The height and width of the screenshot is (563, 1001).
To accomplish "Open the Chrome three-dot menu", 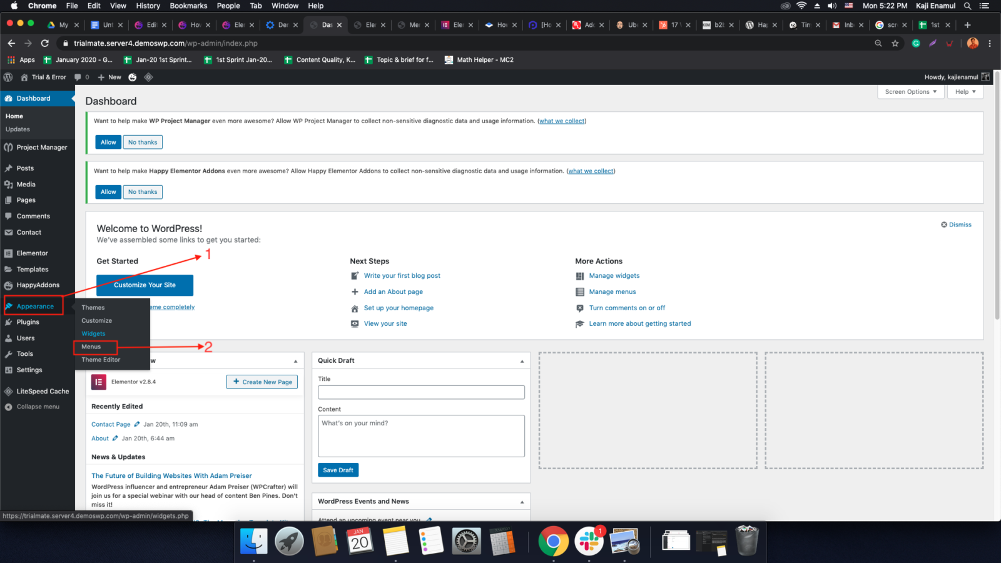I will click(990, 43).
